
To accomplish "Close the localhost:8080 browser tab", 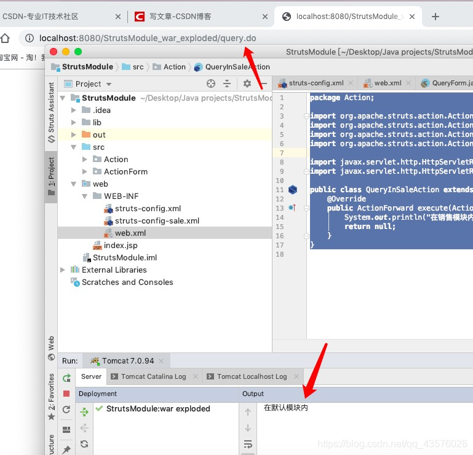I will click(412, 17).
